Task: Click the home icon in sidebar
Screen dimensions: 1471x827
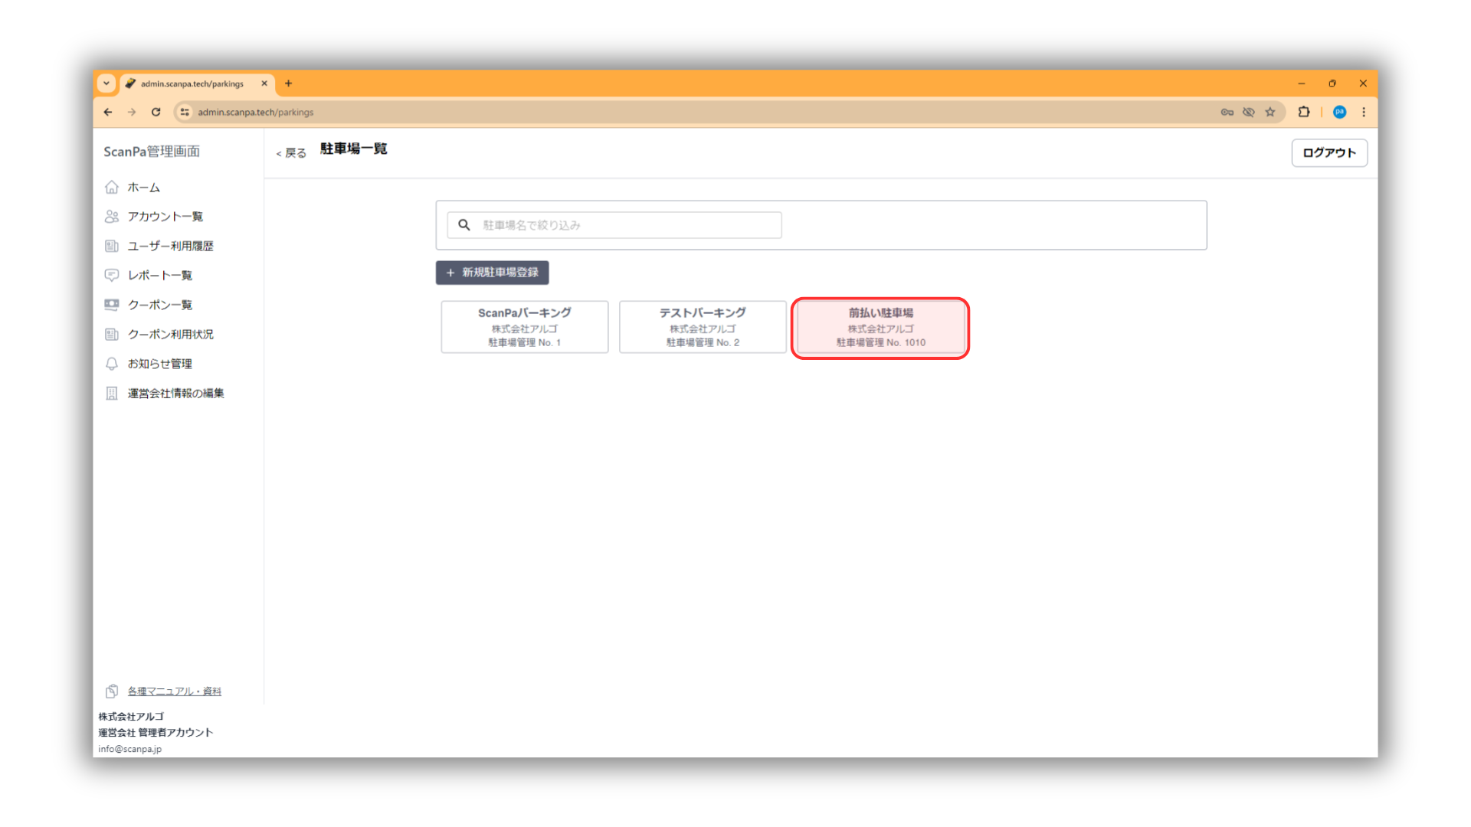Action: pos(112,187)
